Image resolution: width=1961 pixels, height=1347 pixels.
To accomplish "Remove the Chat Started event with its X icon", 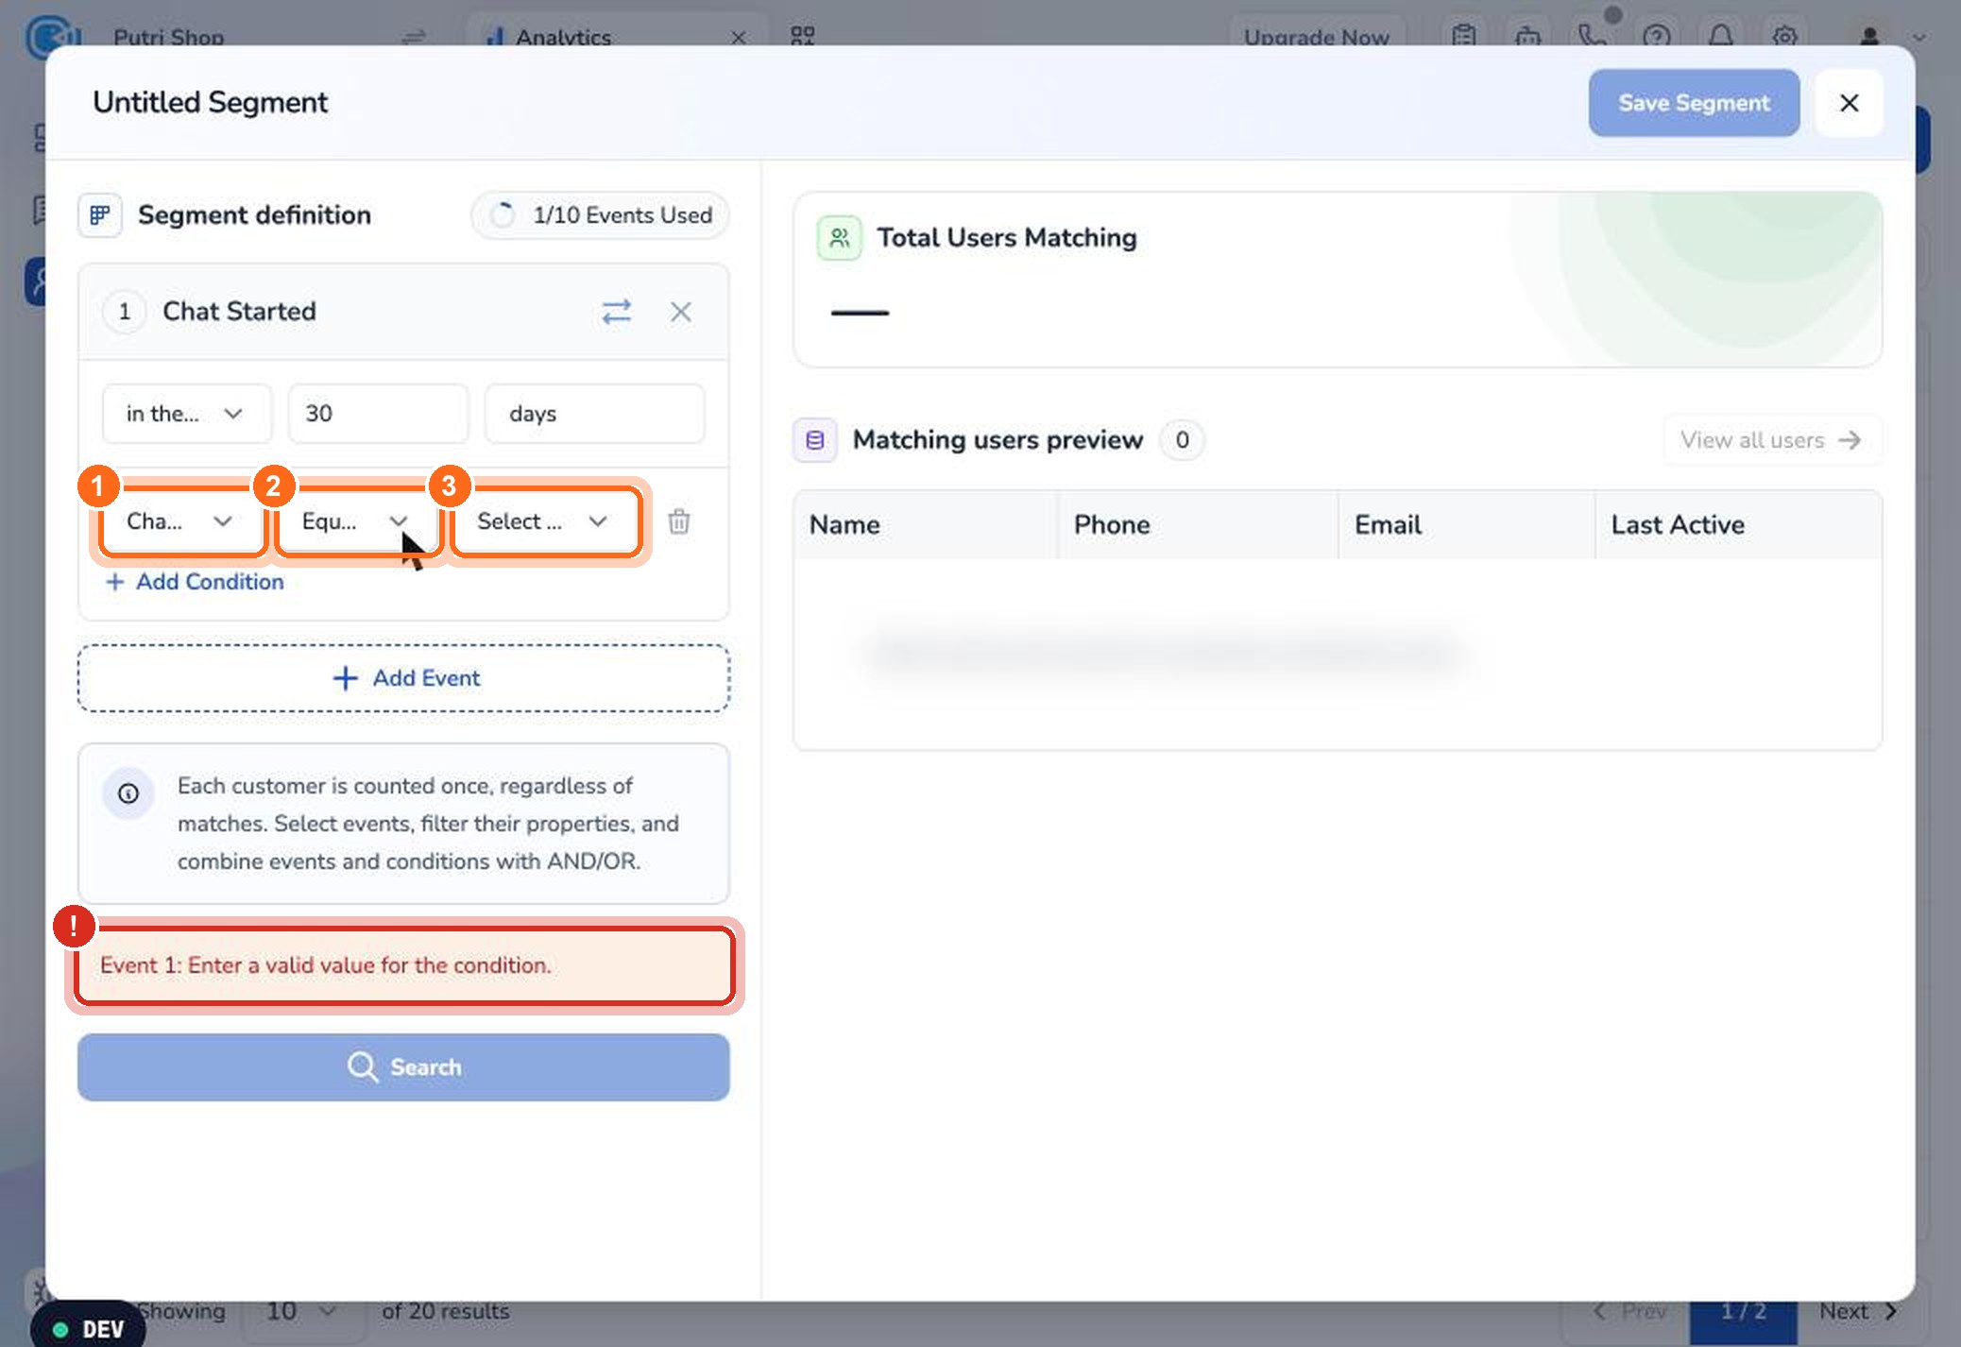I will coord(681,312).
